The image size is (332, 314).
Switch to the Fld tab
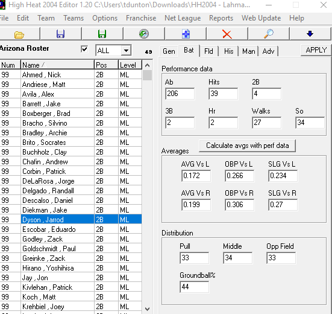point(208,51)
